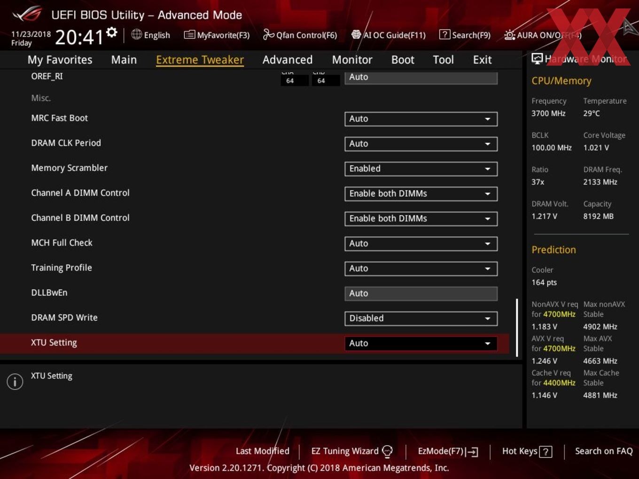Viewport: 639px width, 479px height.
Task: Open MyFavorite(F3) list icon
Action: coord(189,35)
